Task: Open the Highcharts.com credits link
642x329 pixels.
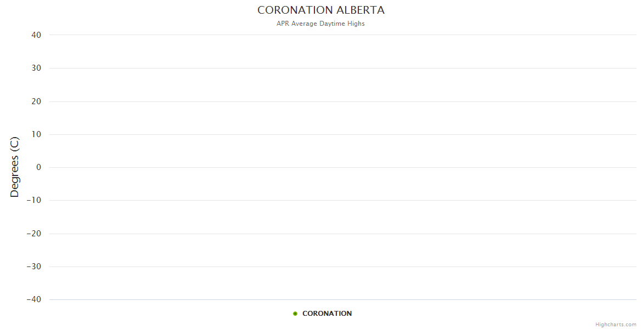Action: (x=616, y=325)
